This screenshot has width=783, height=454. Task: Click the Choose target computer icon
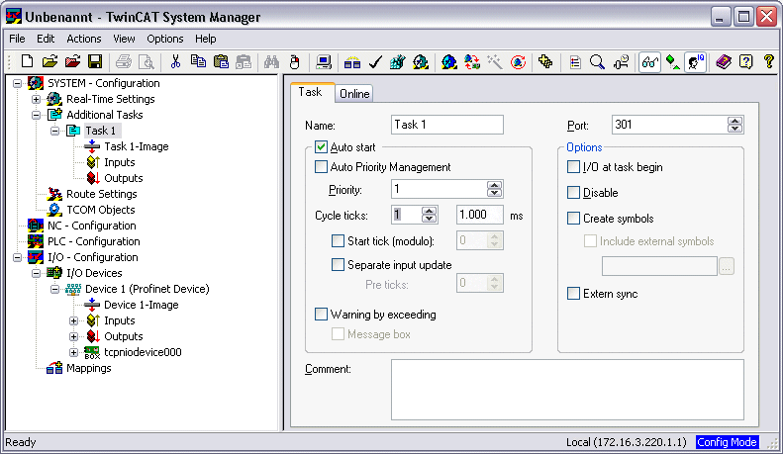pos(323,62)
